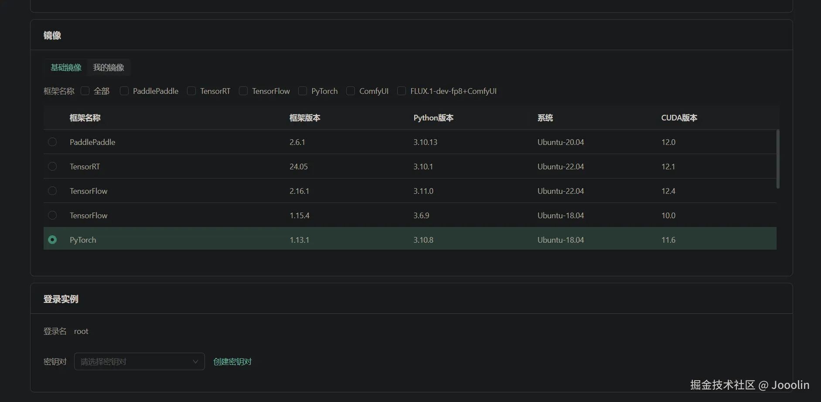Click the 创建密钥对 link
The image size is (821, 402).
[232, 361]
